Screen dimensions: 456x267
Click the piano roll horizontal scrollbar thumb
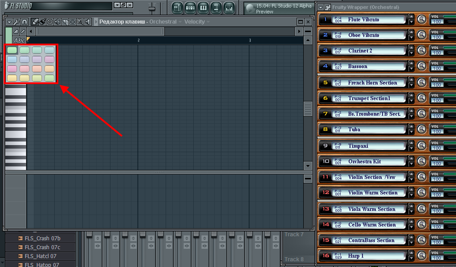(x=100, y=32)
